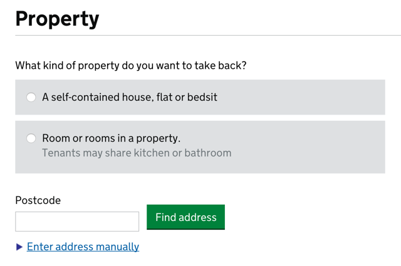Click the word 'manually' in the address link
This screenshot has width=401, height=266.
coord(117,247)
